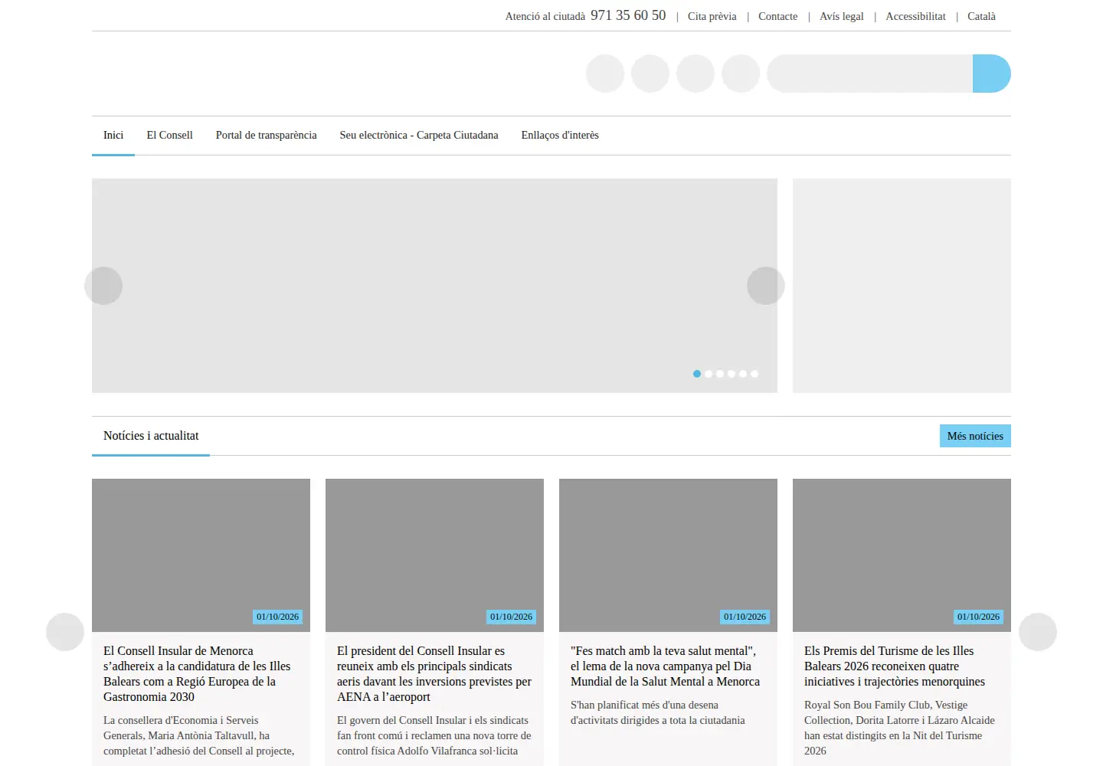Click date badge on the AENA aeroport card
The image size is (1103, 766).
click(x=511, y=617)
